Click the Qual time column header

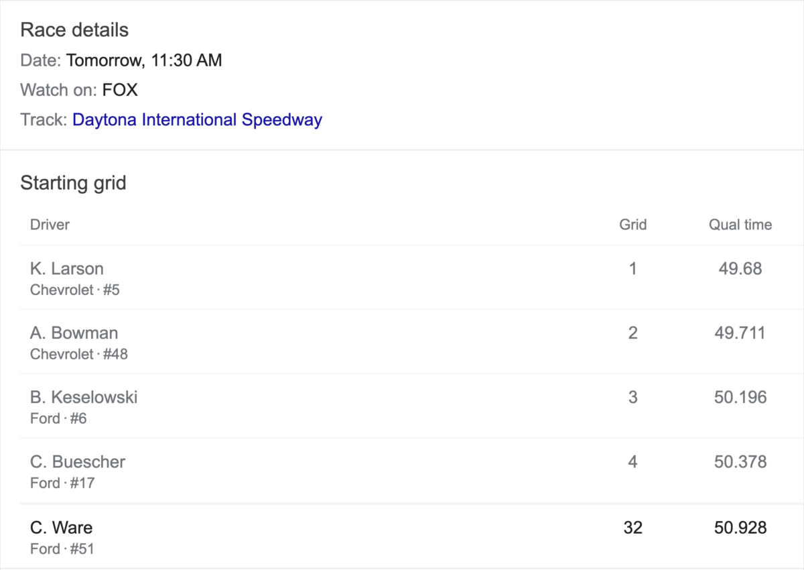point(740,225)
